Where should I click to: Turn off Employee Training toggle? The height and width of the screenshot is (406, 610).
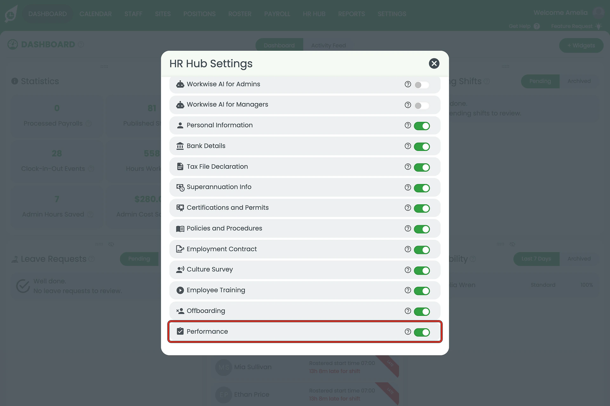[x=422, y=291]
